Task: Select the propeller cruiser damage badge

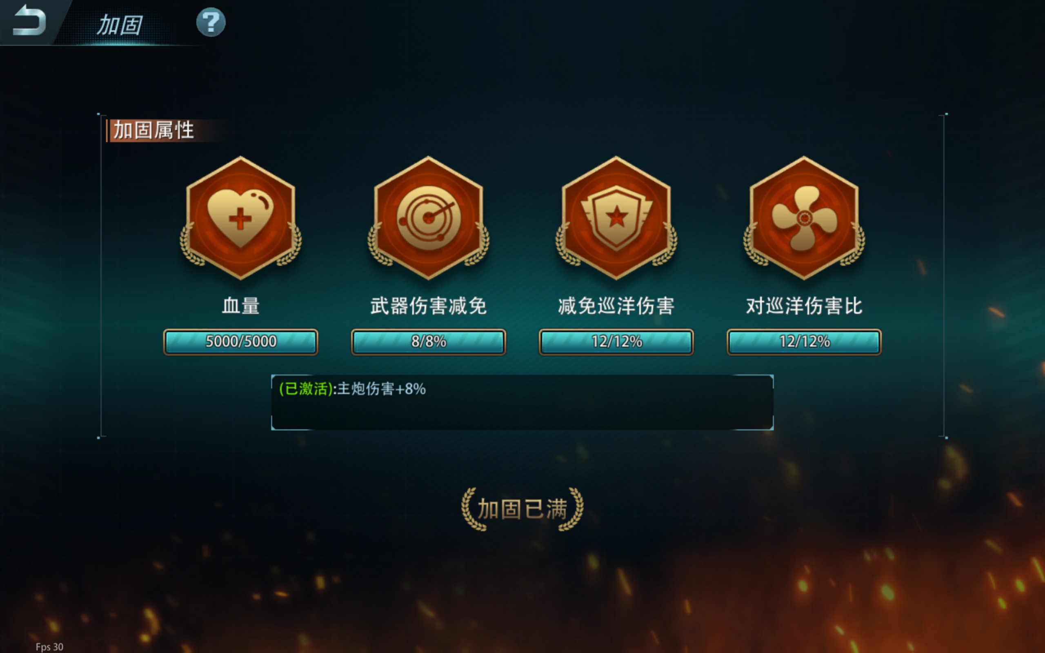Action: coord(804,218)
